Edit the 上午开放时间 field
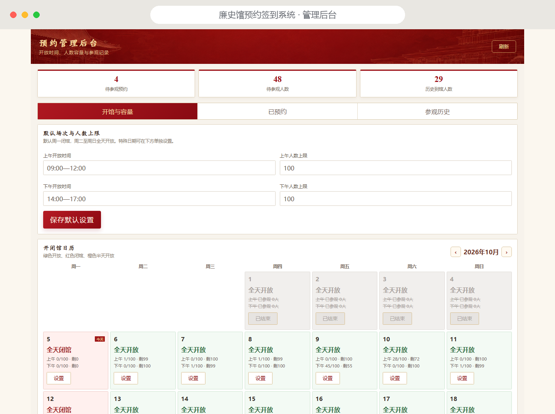This screenshot has height=414, width=555. (159, 168)
